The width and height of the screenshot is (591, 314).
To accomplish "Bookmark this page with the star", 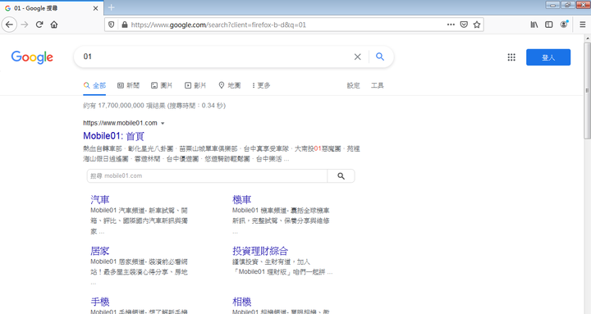I will point(477,25).
